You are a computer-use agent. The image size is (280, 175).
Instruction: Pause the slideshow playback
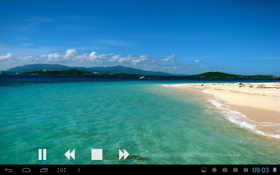pos(42,154)
